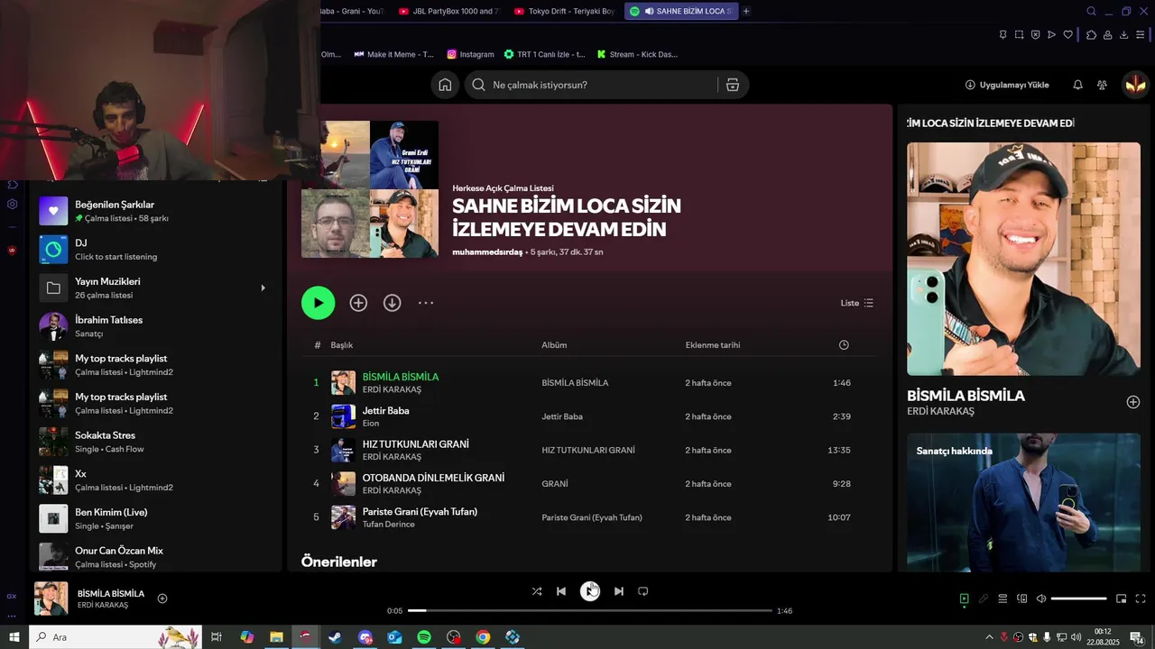
Task: Open Sokakta Stres in the library
Action: pyautogui.click(x=157, y=442)
